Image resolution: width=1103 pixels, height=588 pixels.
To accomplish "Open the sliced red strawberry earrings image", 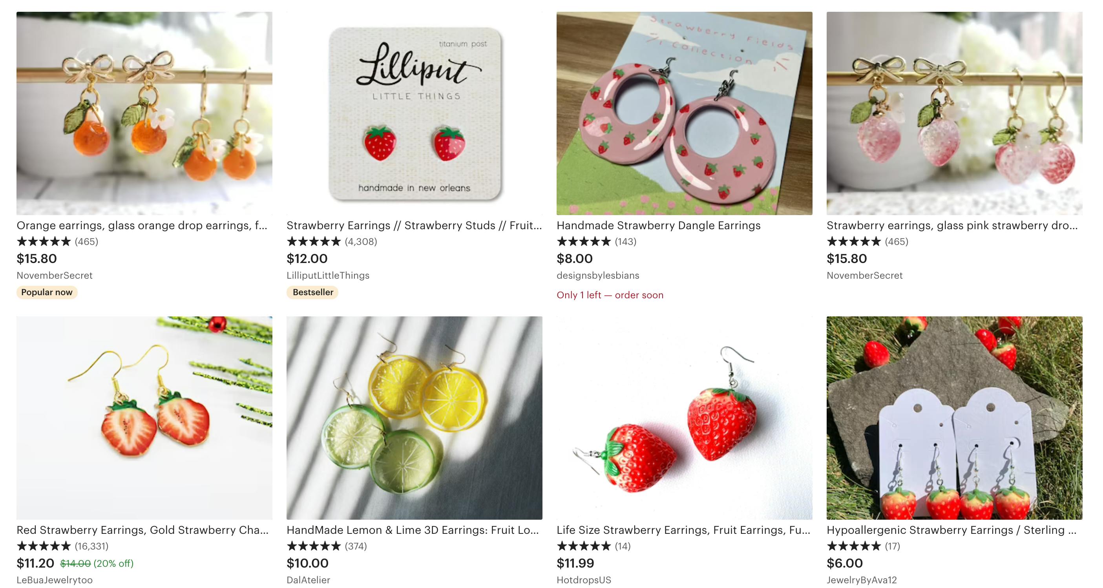I will (x=144, y=418).
